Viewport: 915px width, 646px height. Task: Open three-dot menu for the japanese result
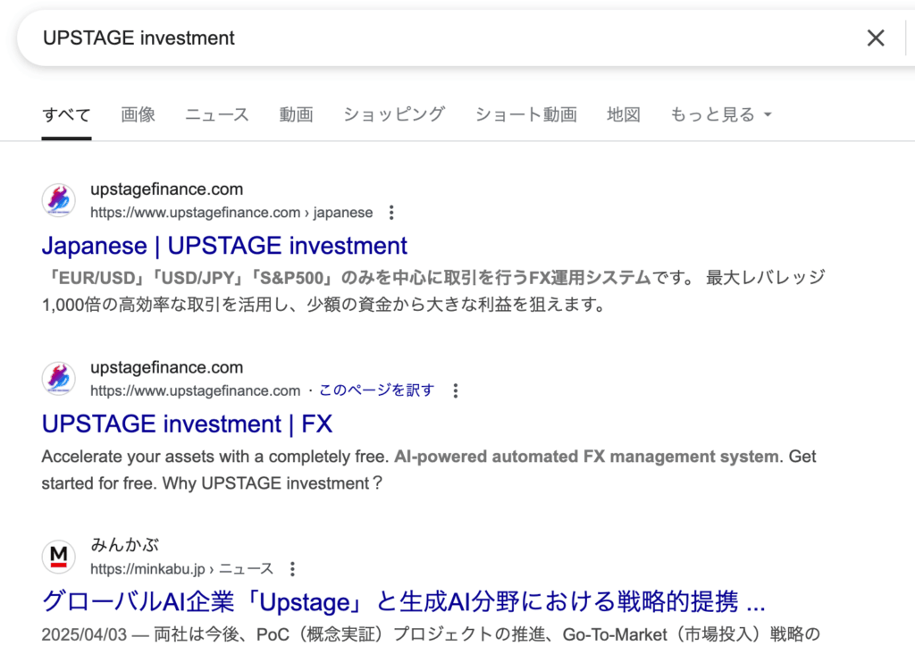click(391, 213)
